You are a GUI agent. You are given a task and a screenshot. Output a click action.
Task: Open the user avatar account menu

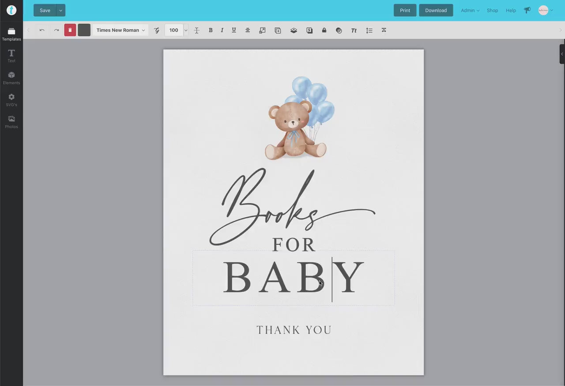(x=546, y=10)
